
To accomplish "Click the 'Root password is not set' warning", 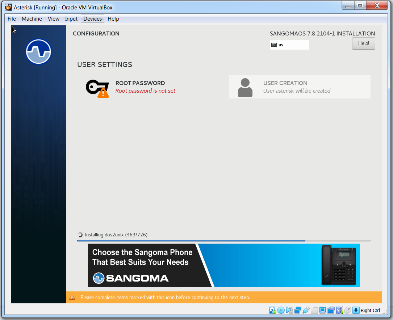I will (145, 91).
